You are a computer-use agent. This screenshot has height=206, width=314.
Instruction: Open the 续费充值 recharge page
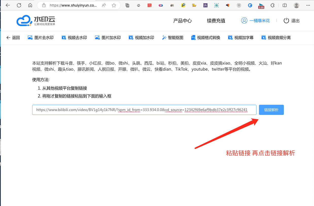pos(216,21)
